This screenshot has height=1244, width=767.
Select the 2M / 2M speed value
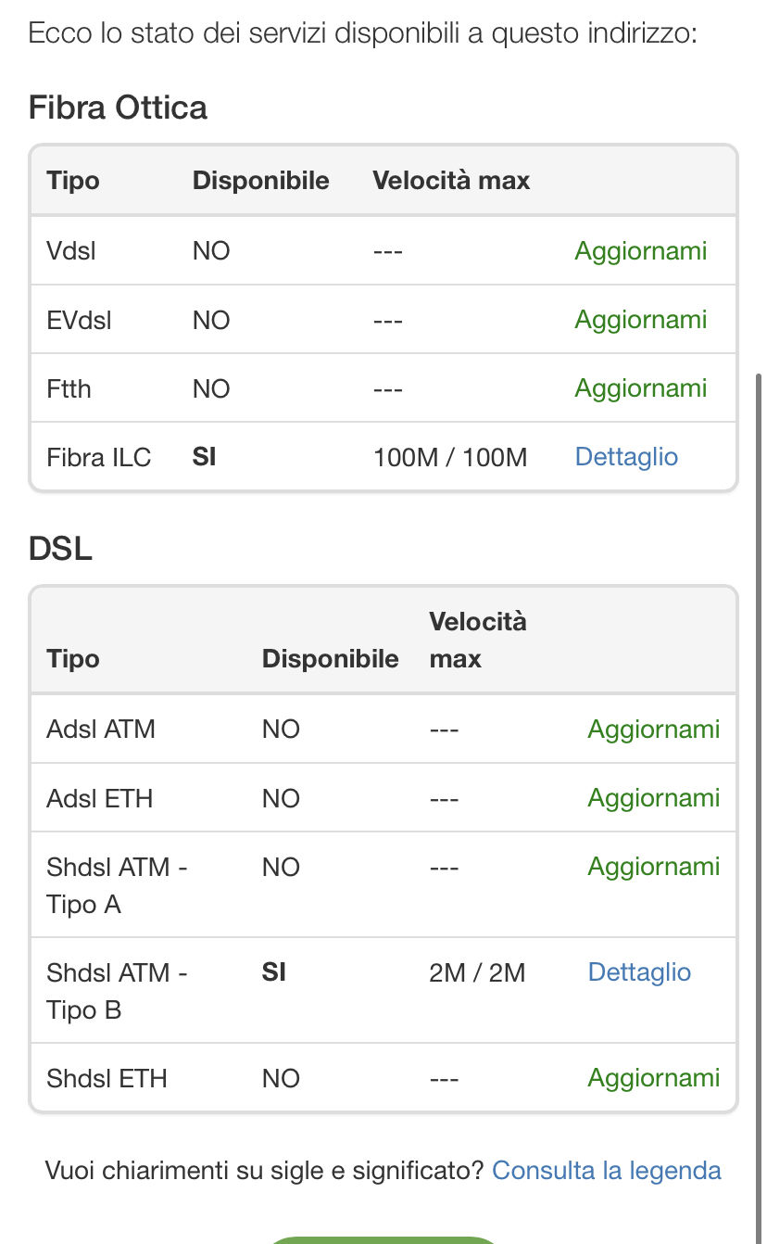click(477, 972)
